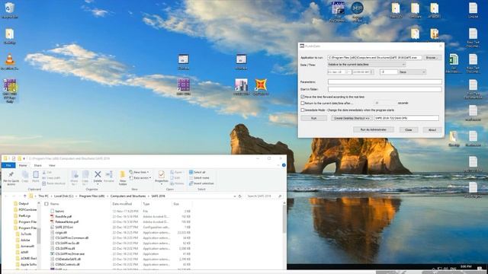Select the ReadMe.pdf file in Explorer

pos(63,216)
